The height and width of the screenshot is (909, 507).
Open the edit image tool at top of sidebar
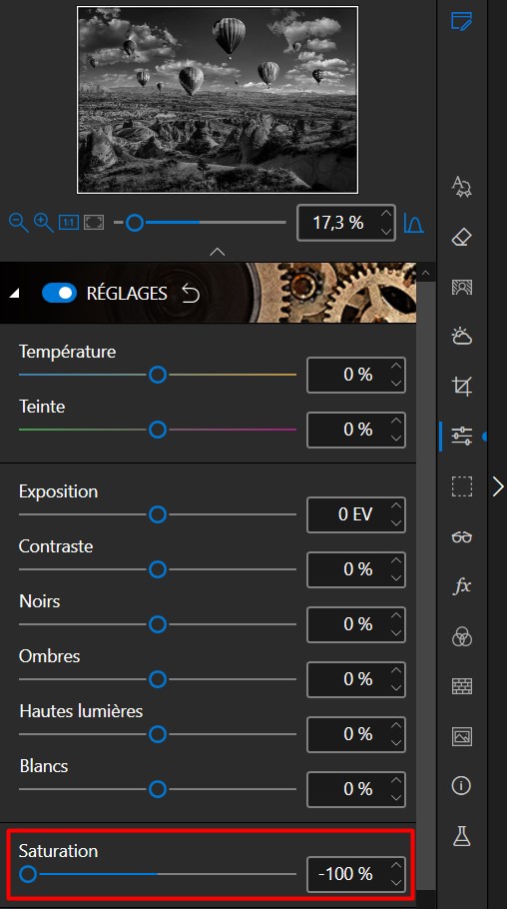pos(462,21)
